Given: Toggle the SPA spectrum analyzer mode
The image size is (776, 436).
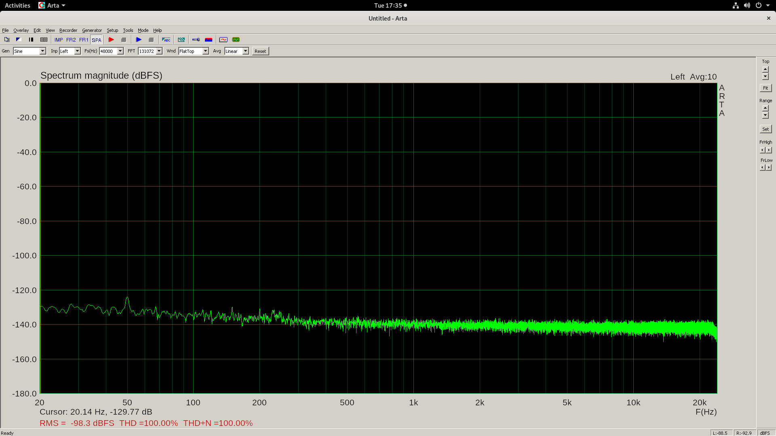Looking at the screenshot, I should pyautogui.click(x=97, y=40).
